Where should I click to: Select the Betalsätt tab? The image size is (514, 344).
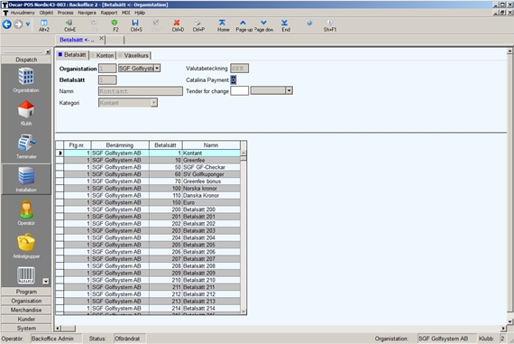[72, 55]
